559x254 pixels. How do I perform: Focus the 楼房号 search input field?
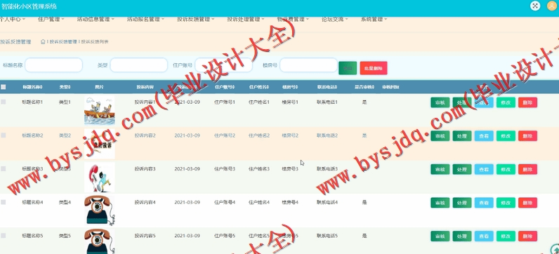click(309, 65)
